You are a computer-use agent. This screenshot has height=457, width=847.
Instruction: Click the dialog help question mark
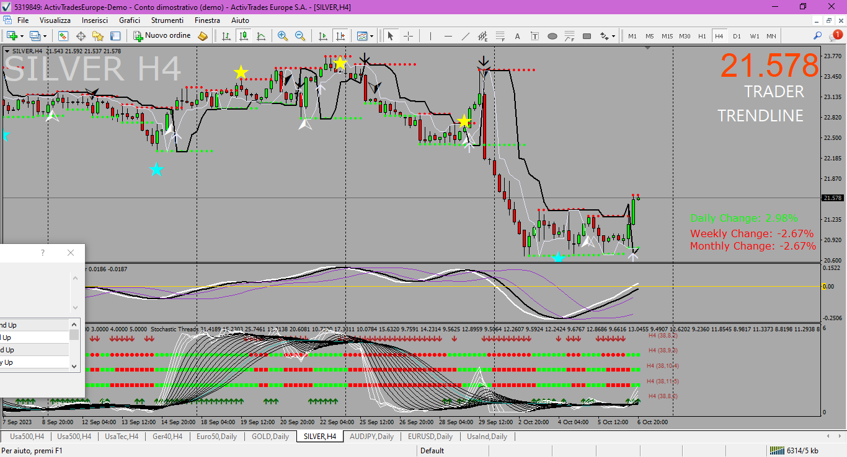pyautogui.click(x=43, y=253)
